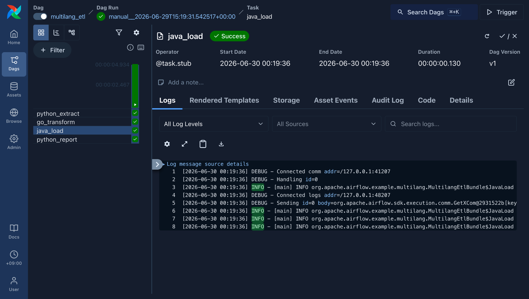
Task: Switch to the Logs tab
Action: click(167, 100)
